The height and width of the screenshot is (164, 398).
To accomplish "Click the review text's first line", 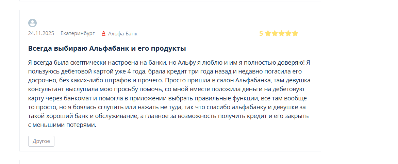I will click(x=169, y=63).
